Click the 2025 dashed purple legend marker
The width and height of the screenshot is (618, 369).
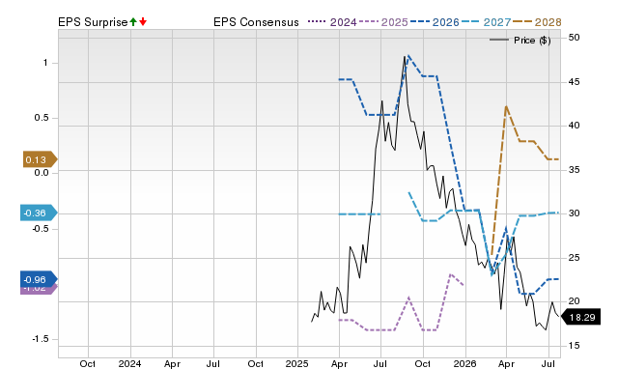pyautogui.click(x=369, y=22)
